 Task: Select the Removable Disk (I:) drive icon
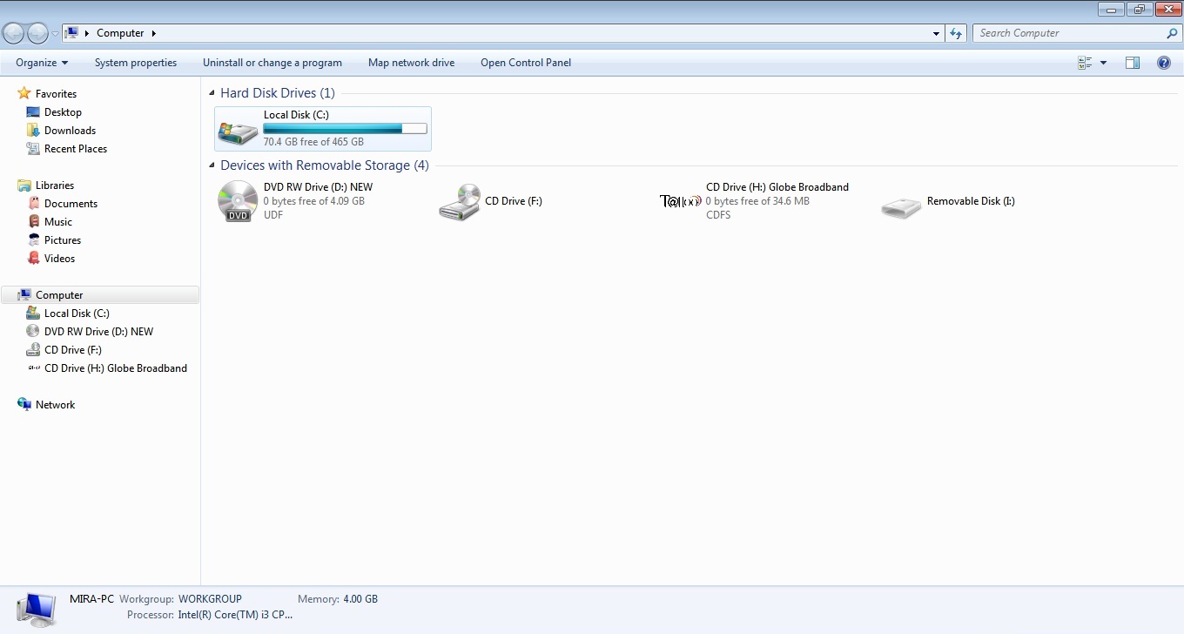[x=901, y=208]
